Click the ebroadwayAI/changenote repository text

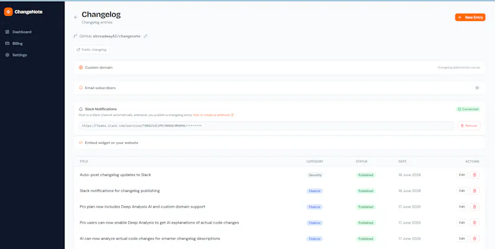(x=117, y=36)
